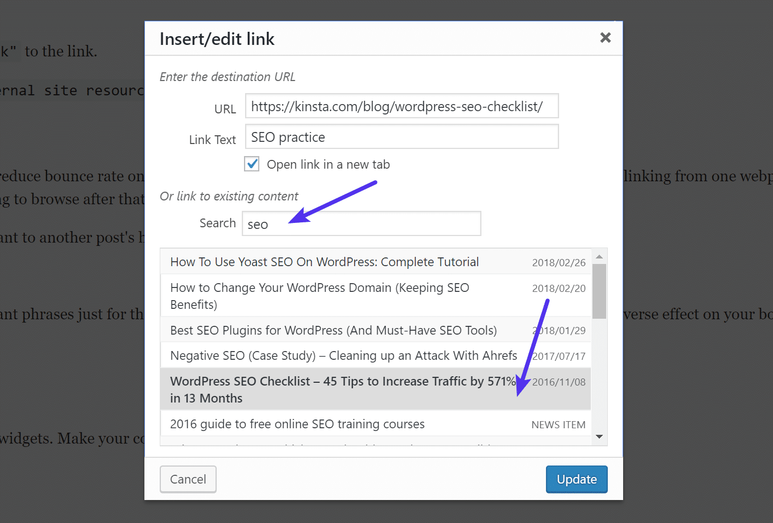Click the Cancel button
773x523 pixels.
coord(188,479)
